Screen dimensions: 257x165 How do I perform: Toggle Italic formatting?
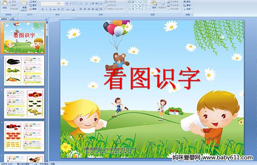tap(46, 9)
